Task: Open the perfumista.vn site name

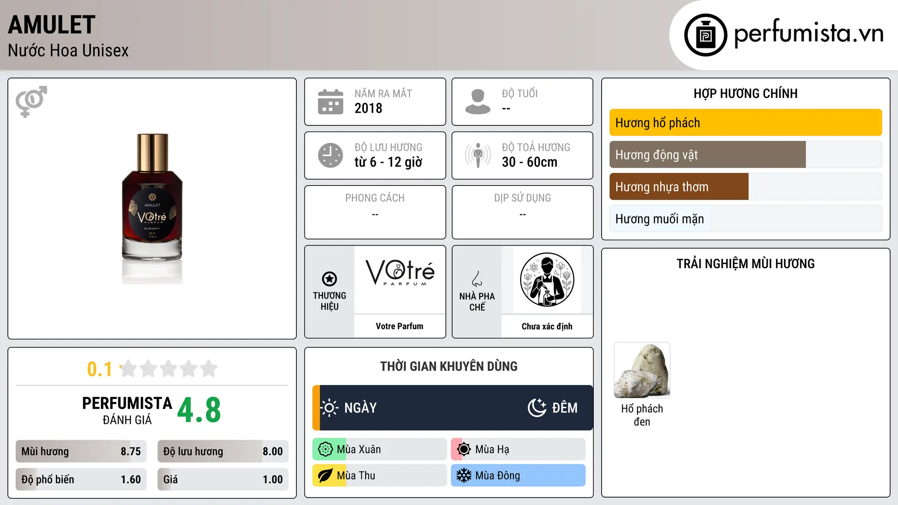Action: (809, 33)
